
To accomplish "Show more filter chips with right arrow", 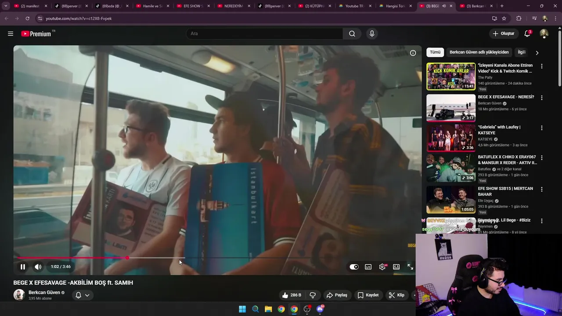I will click(537, 53).
